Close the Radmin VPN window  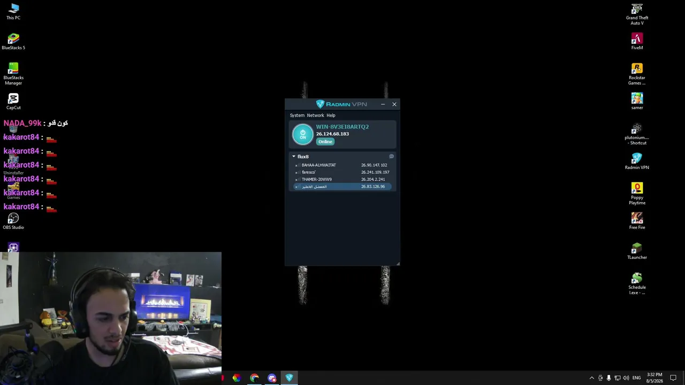[x=394, y=104]
